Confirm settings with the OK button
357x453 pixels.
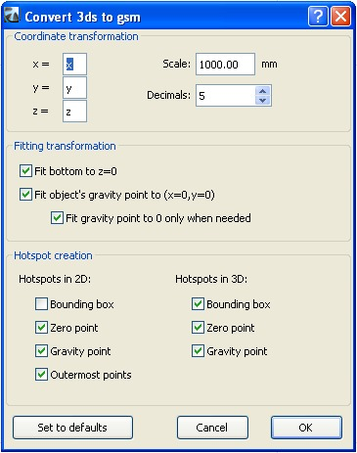pos(306,428)
